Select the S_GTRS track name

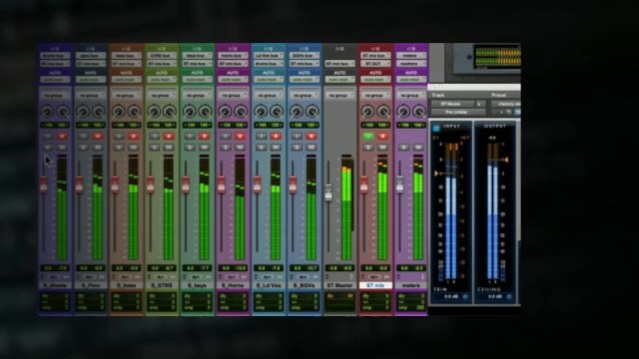[x=162, y=285]
